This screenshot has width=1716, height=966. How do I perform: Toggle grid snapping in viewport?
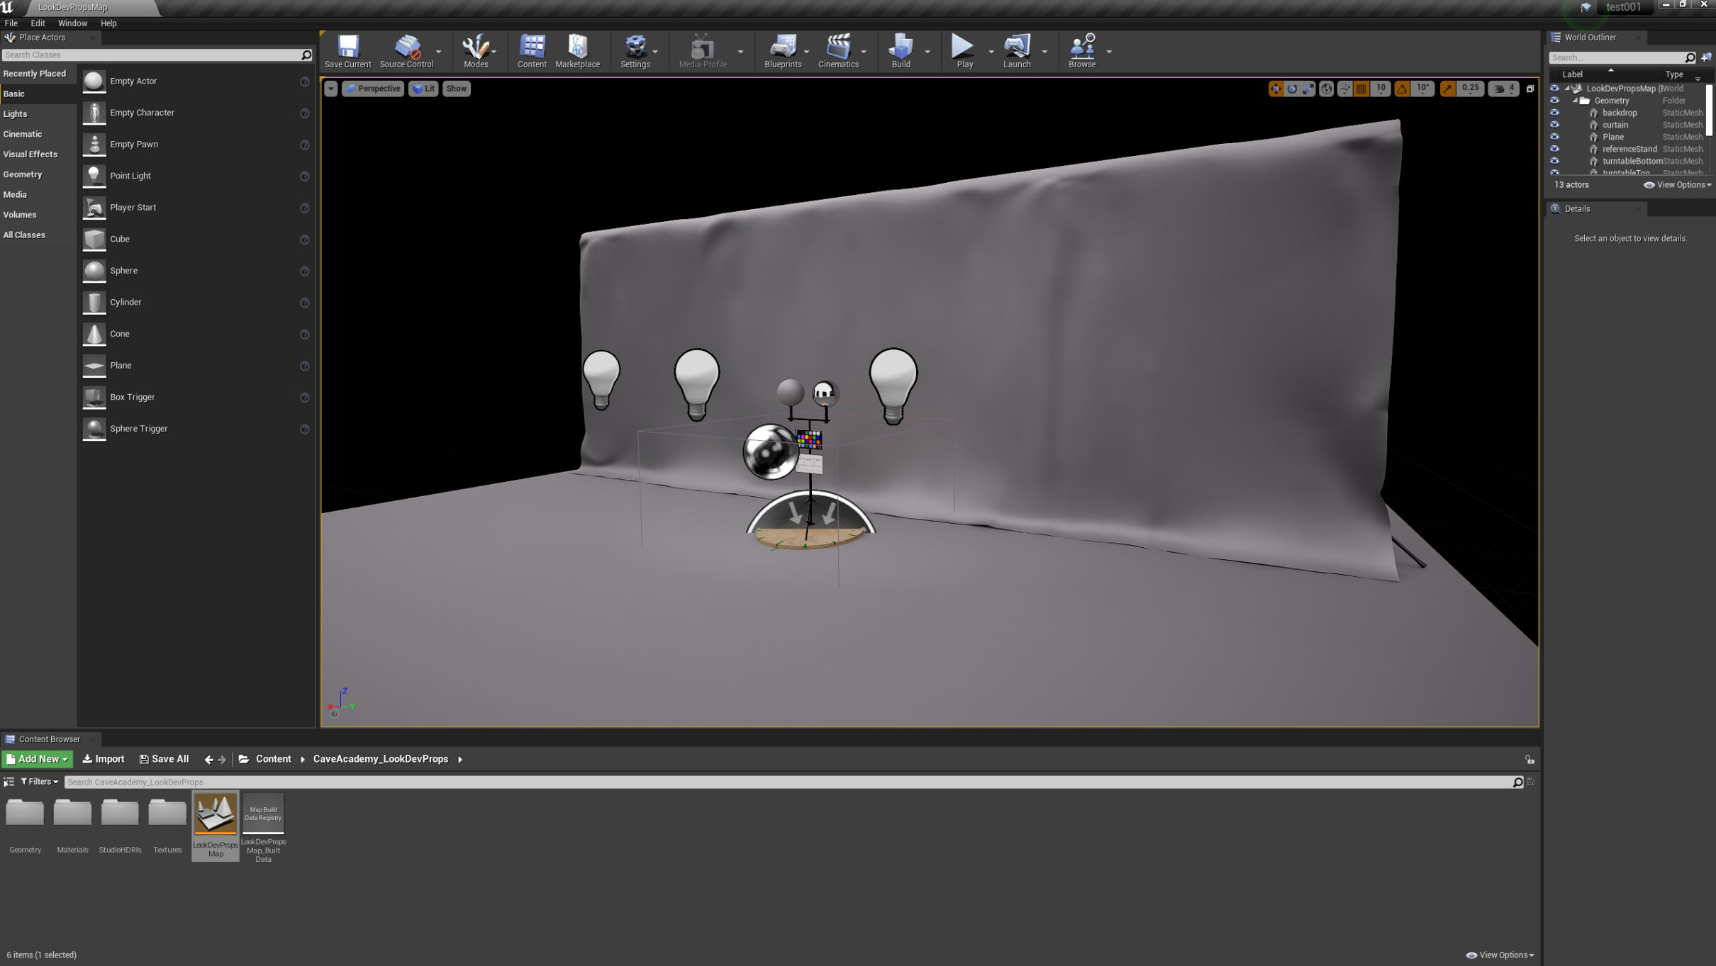[1361, 89]
